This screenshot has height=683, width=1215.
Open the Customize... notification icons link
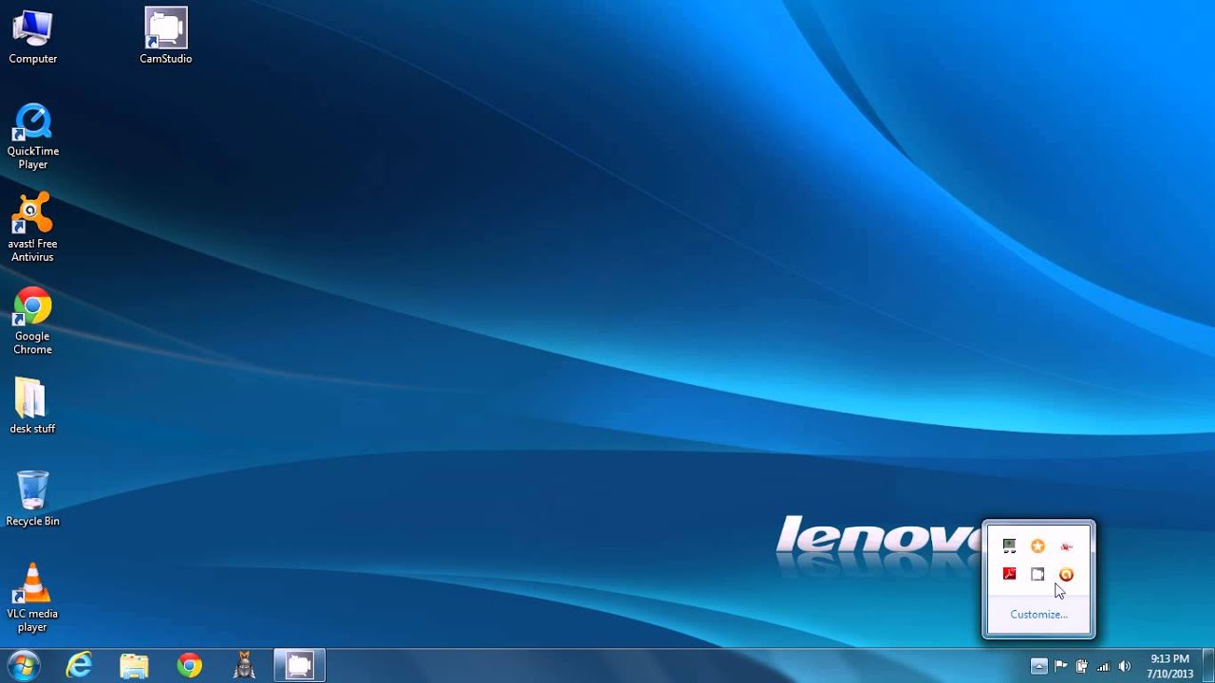pyautogui.click(x=1038, y=615)
